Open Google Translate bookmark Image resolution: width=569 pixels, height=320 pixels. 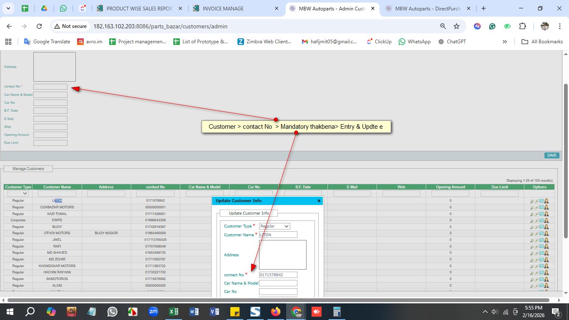[47, 42]
